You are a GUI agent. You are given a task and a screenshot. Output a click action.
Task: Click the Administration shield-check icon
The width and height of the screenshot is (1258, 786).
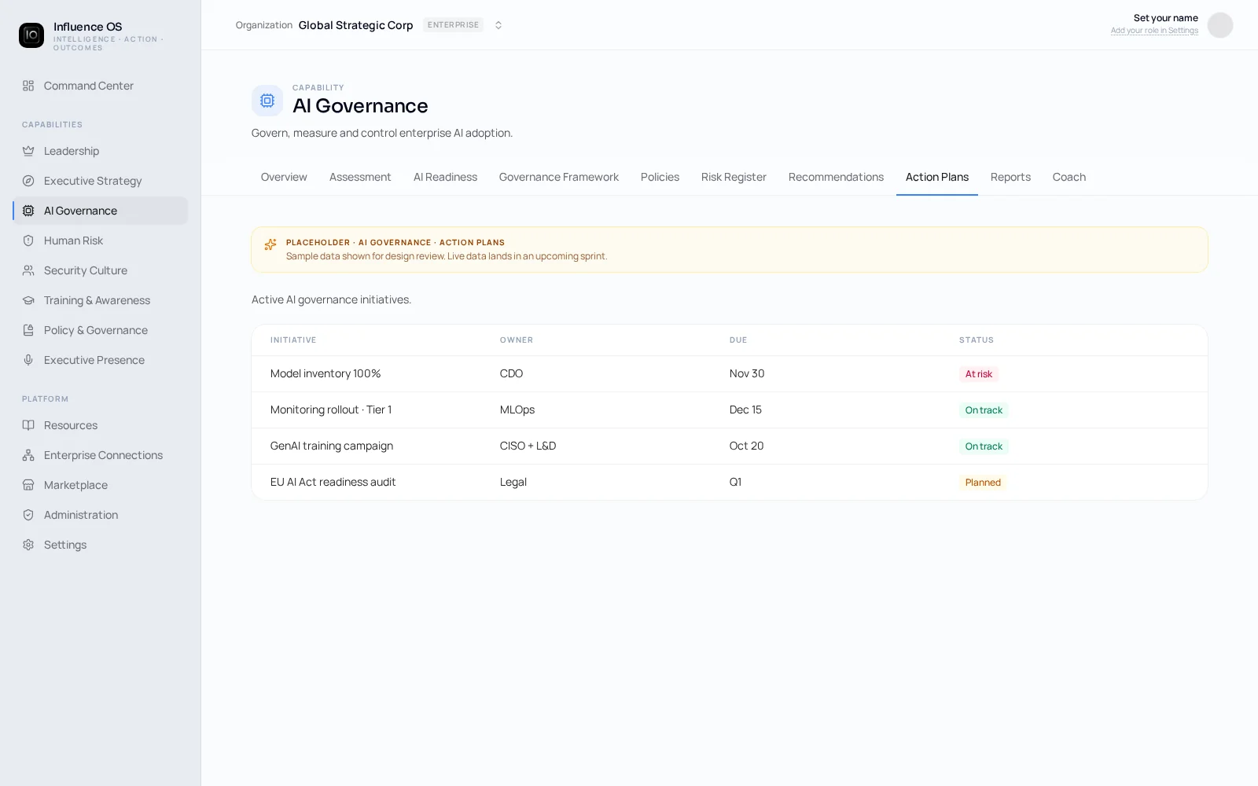pos(28,515)
